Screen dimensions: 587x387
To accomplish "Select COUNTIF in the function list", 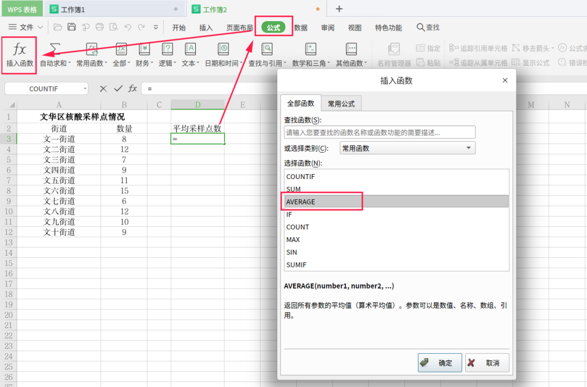I will pos(396,176).
